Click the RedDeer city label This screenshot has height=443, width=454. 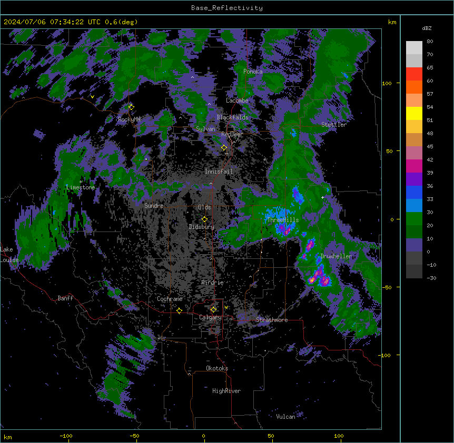pos(232,134)
